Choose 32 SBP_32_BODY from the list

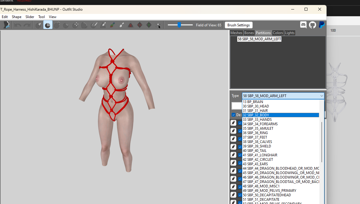[x=281, y=115]
